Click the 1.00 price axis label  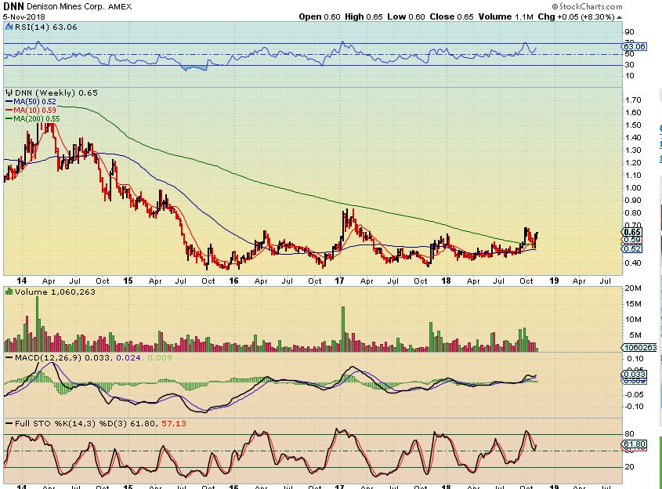[x=633, y=188]
